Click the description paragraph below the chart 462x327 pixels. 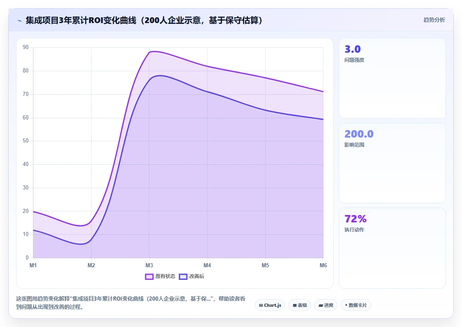click(130, 303)
